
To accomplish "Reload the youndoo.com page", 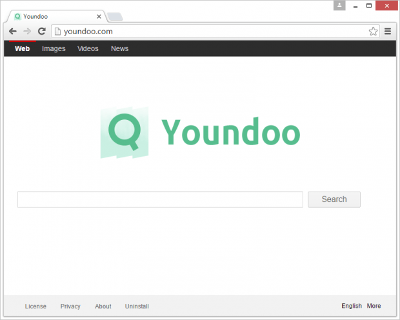I will (42, 31).
